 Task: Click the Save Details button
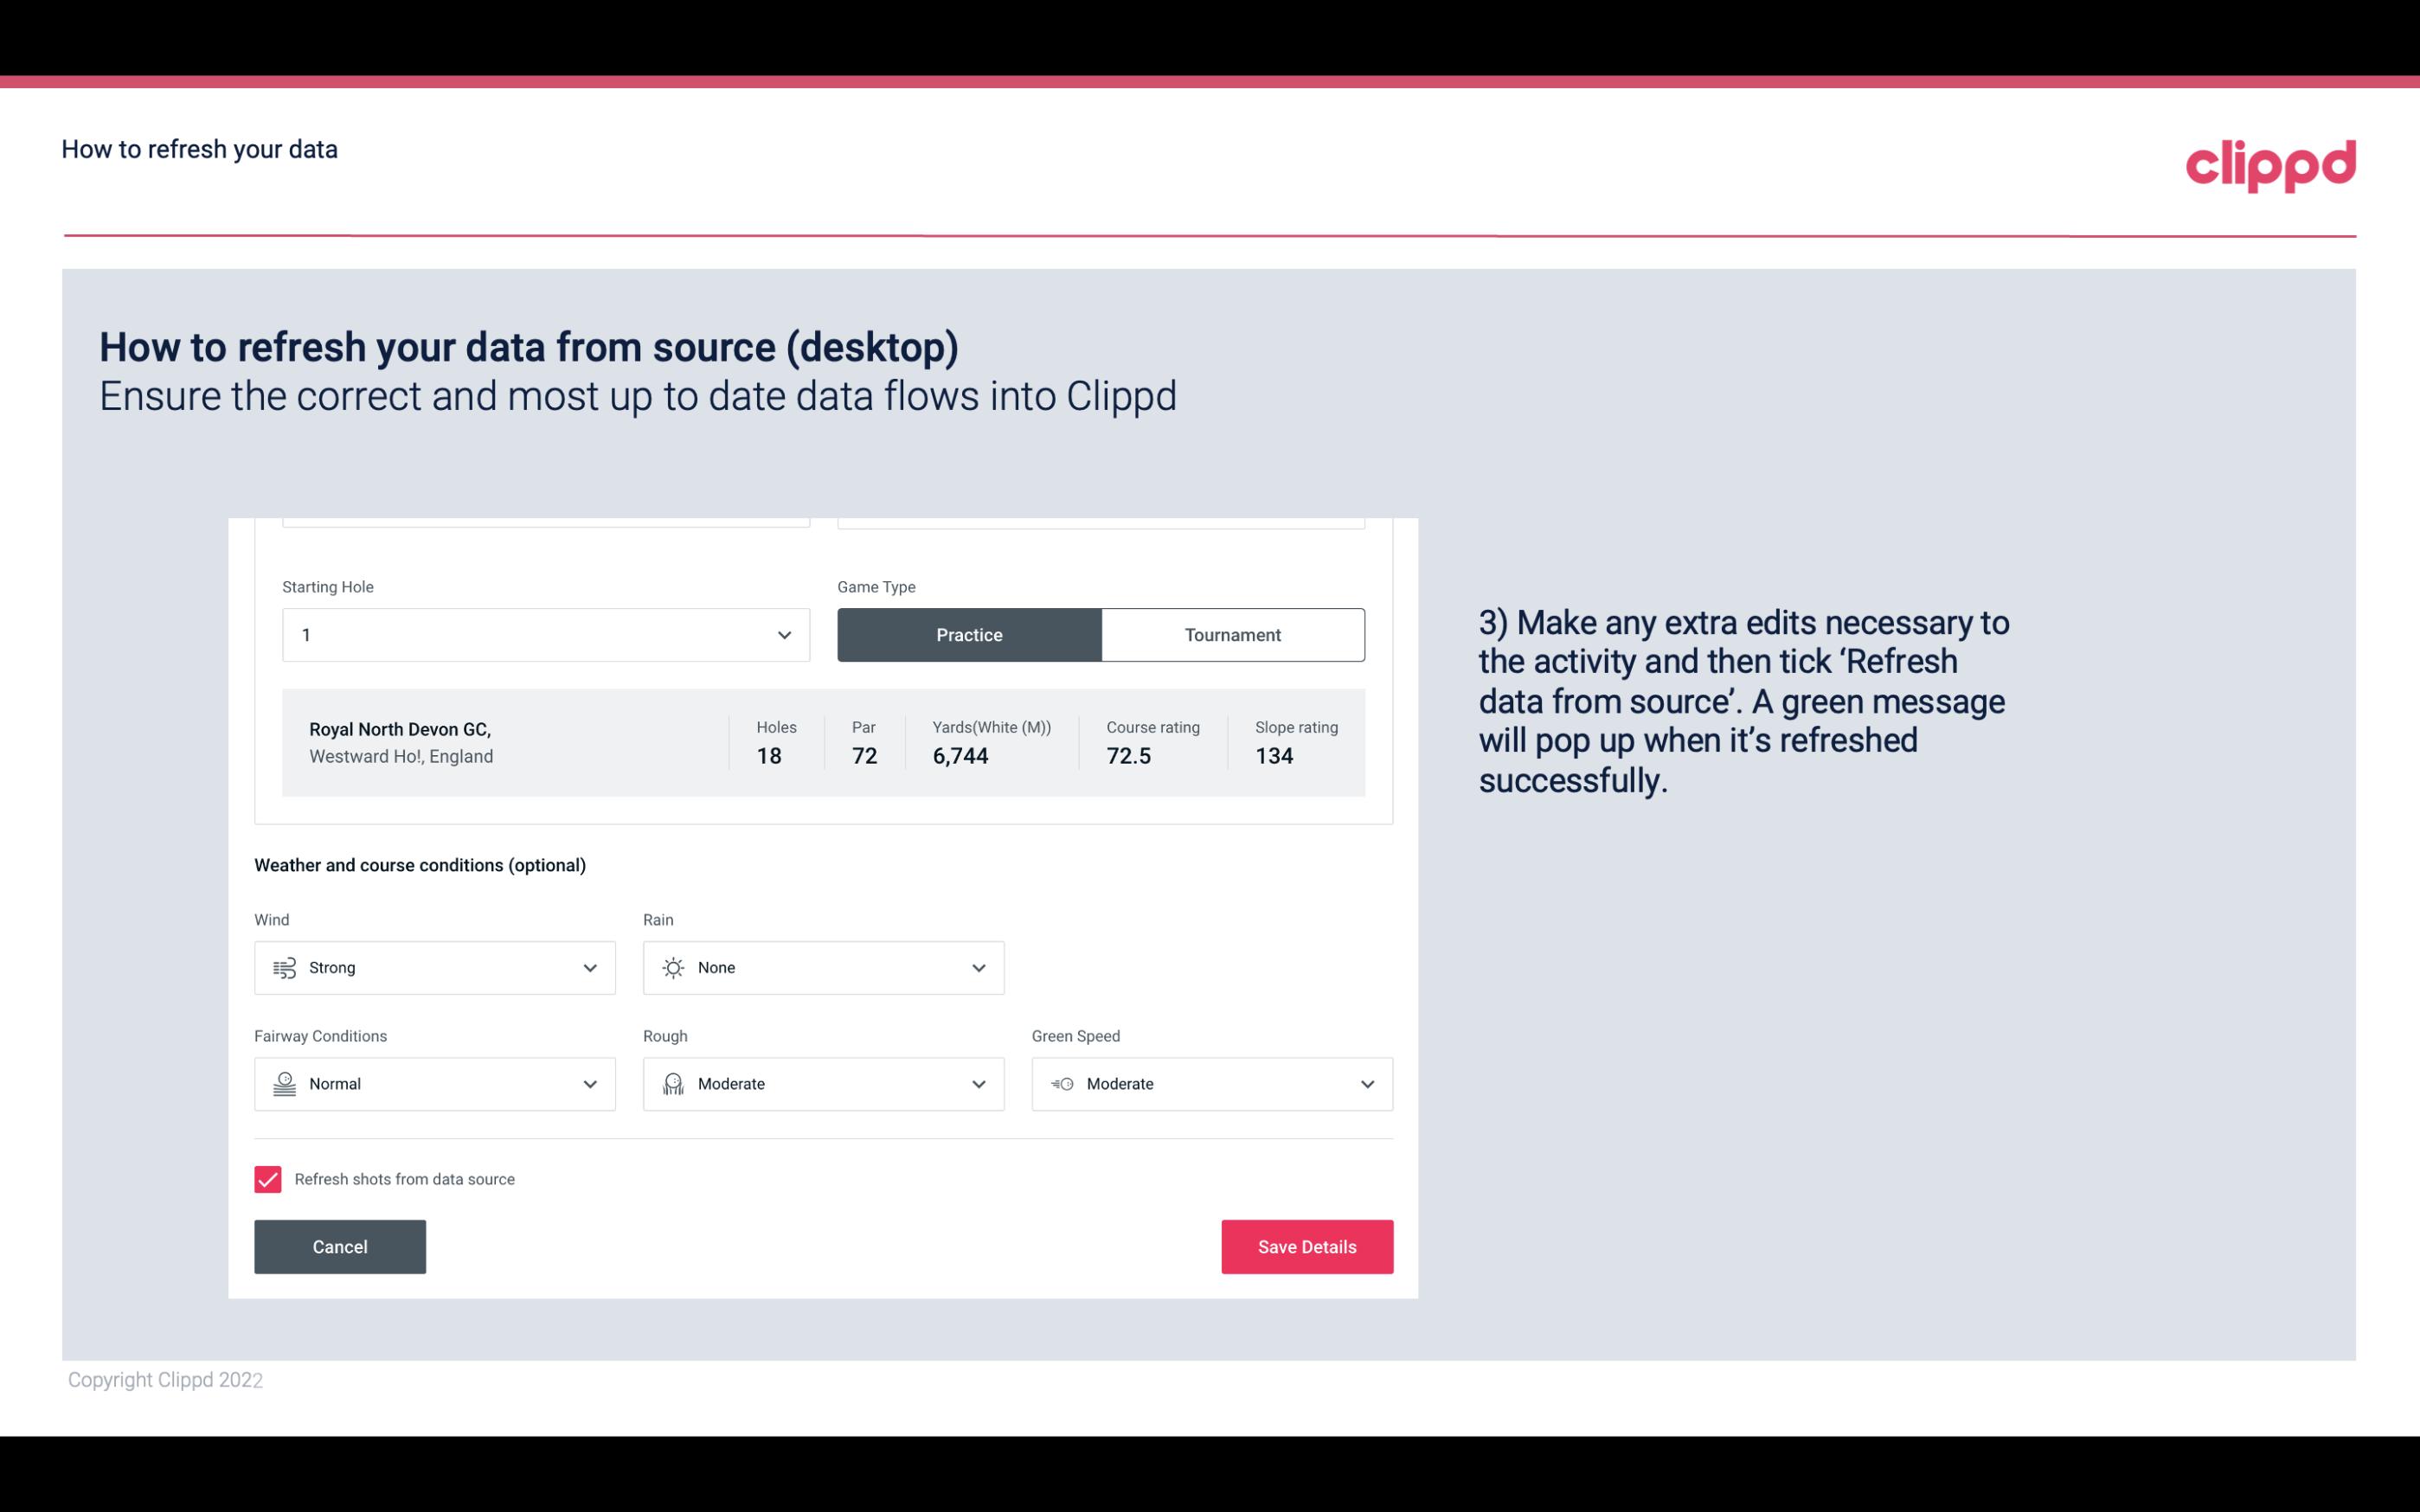coord(1306,1246)
